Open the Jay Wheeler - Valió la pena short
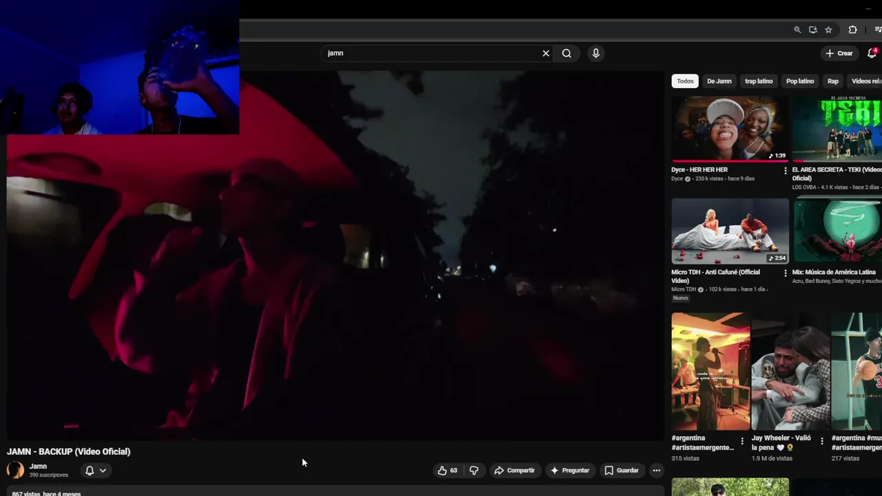882x496 pixels. pyautogui.click(x=790, y=372)
